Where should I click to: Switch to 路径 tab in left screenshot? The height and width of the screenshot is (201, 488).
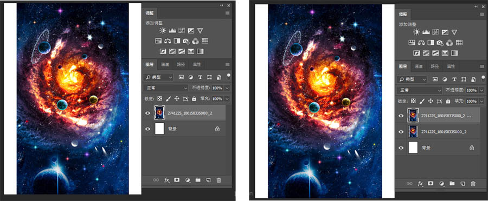181,64
